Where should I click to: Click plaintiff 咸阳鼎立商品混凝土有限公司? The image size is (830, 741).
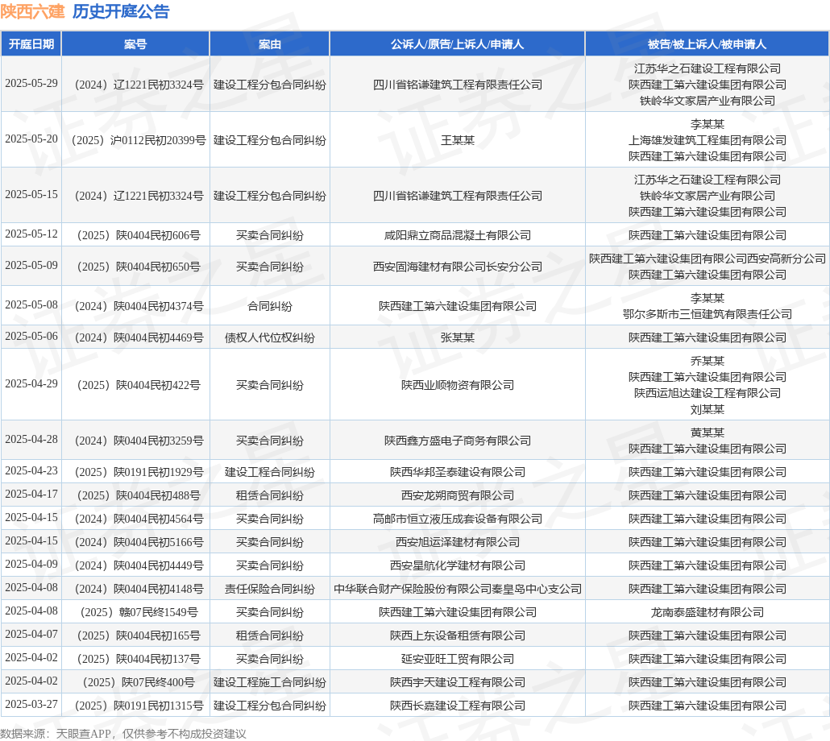[458, 235]
